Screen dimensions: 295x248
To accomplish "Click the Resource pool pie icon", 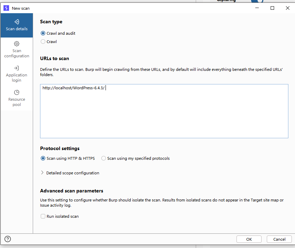I will (x=17, y=92).
